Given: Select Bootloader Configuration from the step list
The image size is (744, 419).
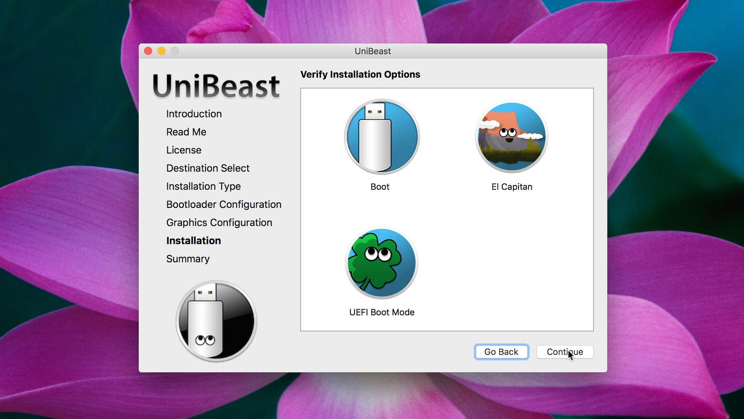Looking at the screenshot, I should 224,204.
